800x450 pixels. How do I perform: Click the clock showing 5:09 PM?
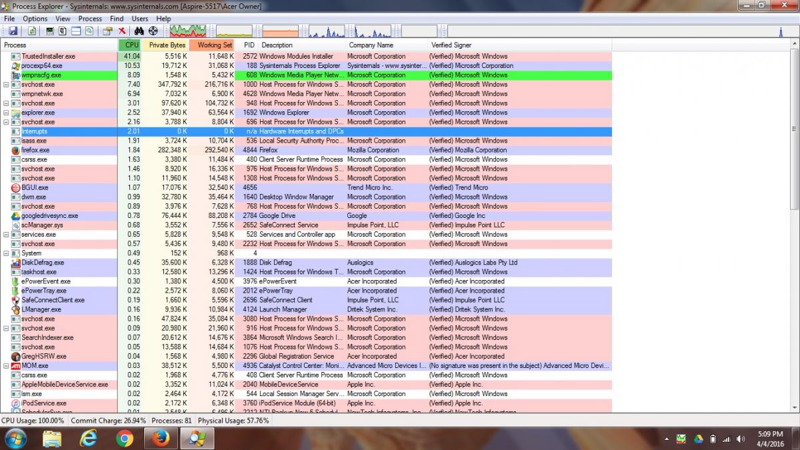coord(772,433)
